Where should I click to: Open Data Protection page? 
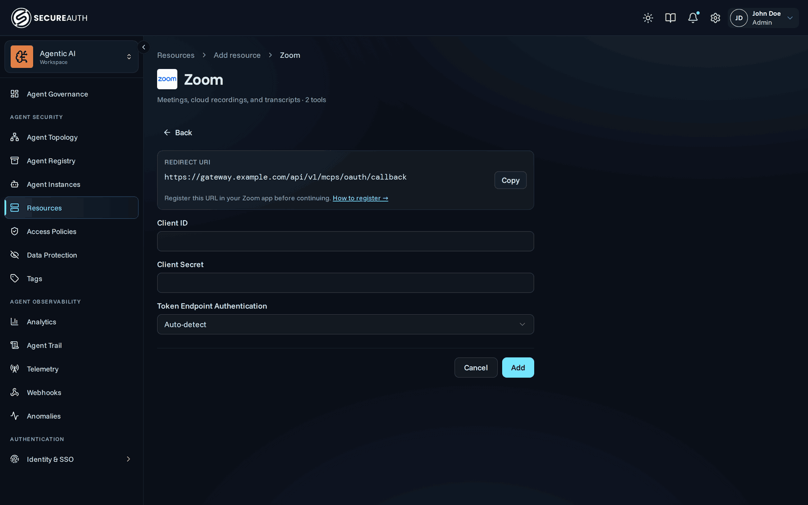71,255
